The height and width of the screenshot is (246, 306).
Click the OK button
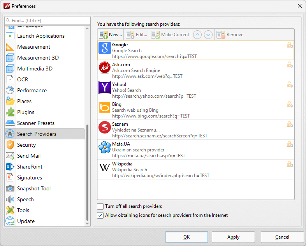pos(186,237)
